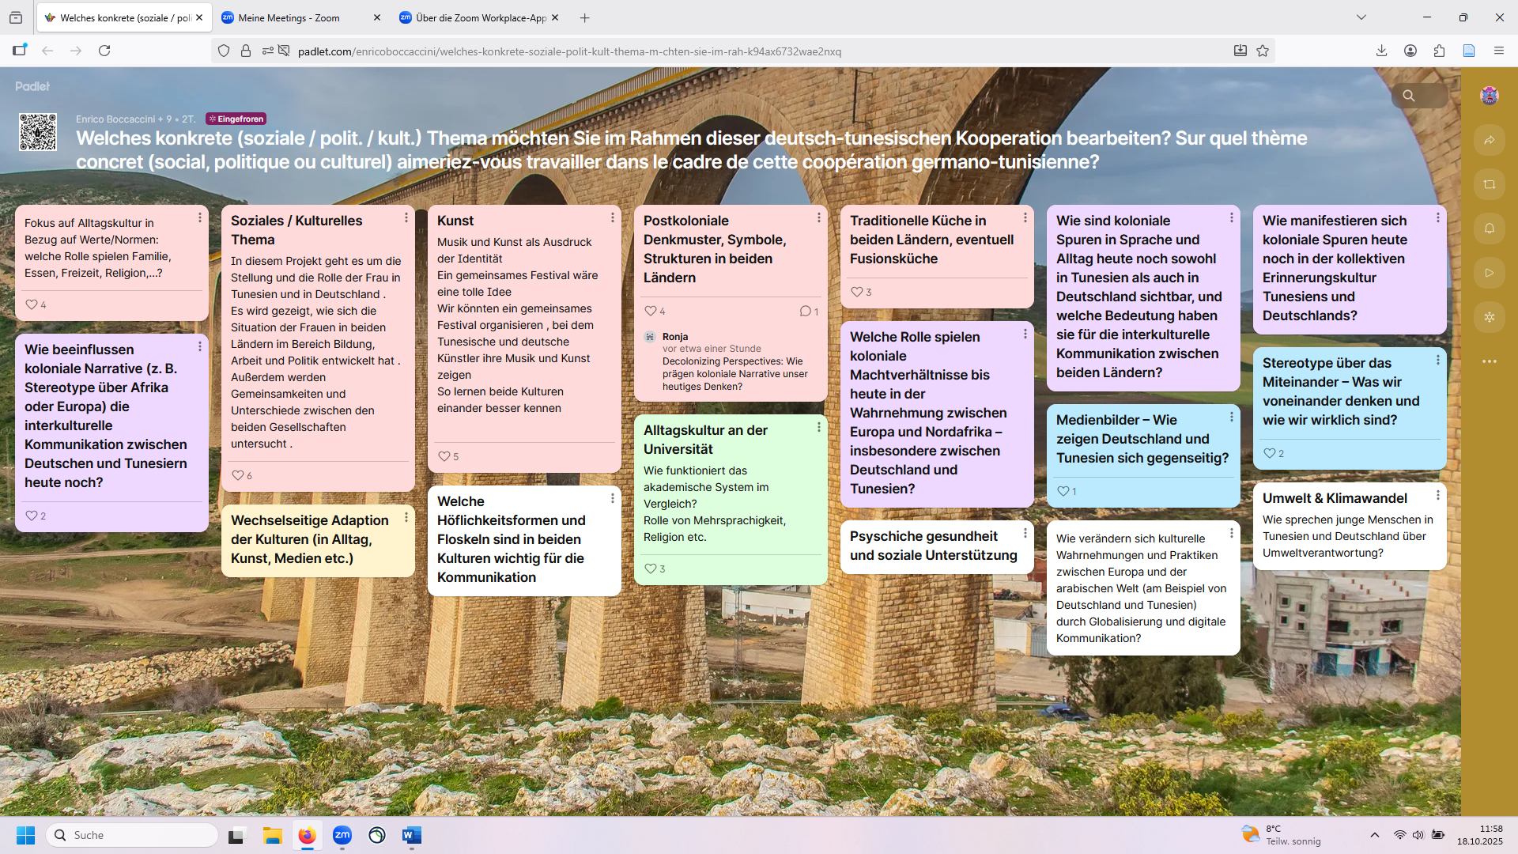
Task: Open the remake icon in right sidebar
Action: tap(1489, 184)
